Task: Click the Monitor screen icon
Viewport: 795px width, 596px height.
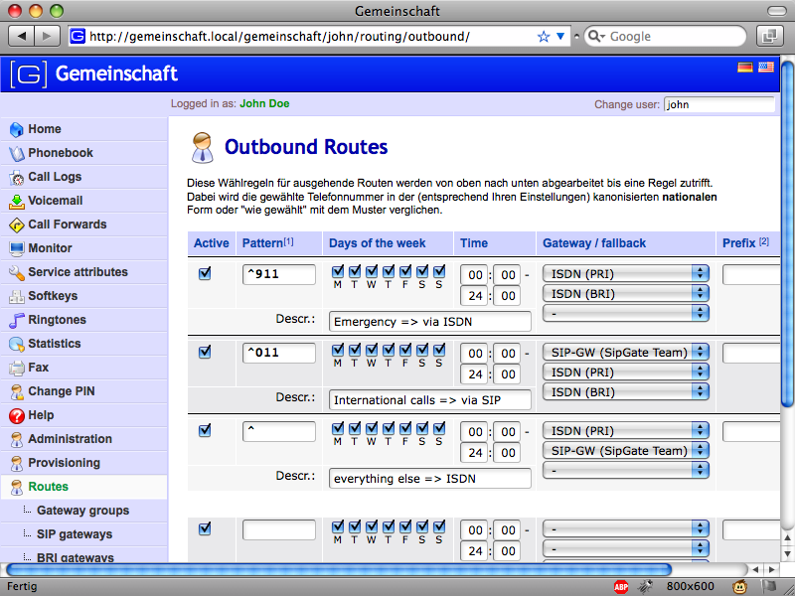Action: 16,249
